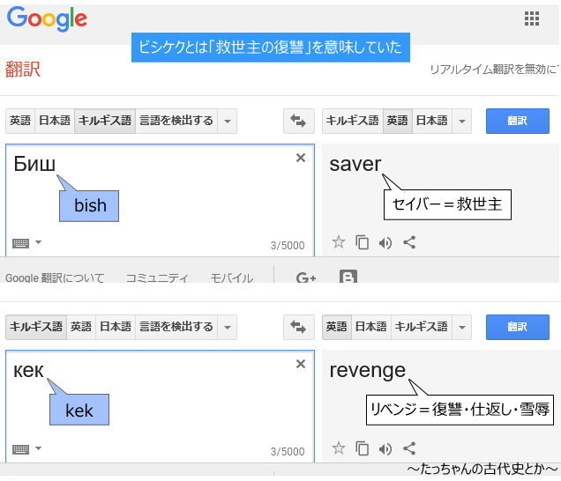Expand the bottom target language dropdown arrow
The image size is (561, 481).
[462, 327]
